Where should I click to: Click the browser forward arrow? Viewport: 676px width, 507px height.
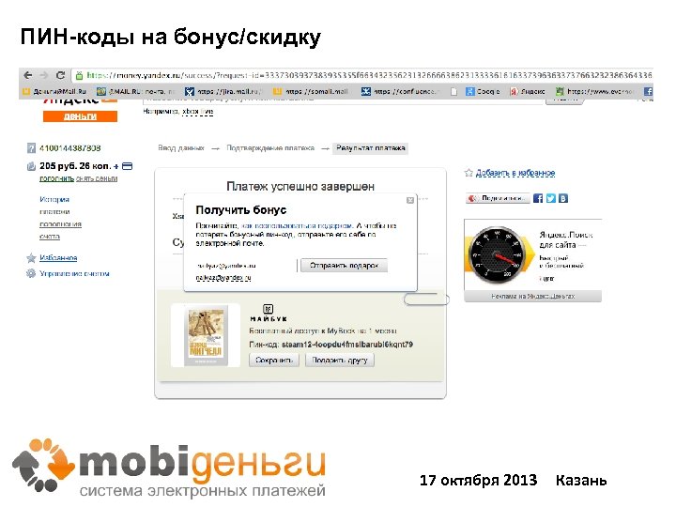(44, 75)
